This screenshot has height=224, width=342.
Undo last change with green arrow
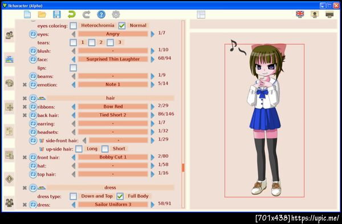[x=72, y=15]
